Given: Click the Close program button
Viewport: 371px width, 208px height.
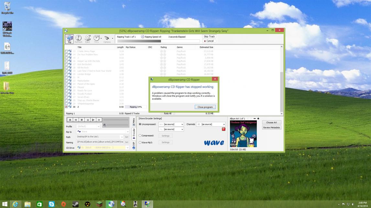Looking at the screenshot, I should [x=205, y=107].
